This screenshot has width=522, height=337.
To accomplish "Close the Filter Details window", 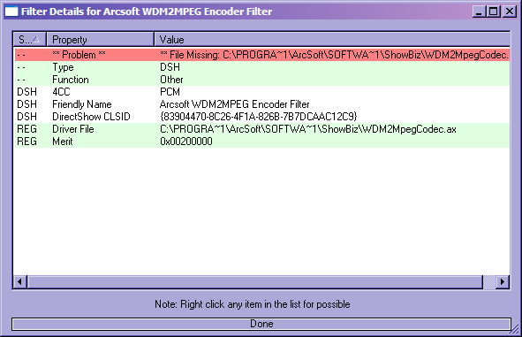I will [x=510, y=11].
